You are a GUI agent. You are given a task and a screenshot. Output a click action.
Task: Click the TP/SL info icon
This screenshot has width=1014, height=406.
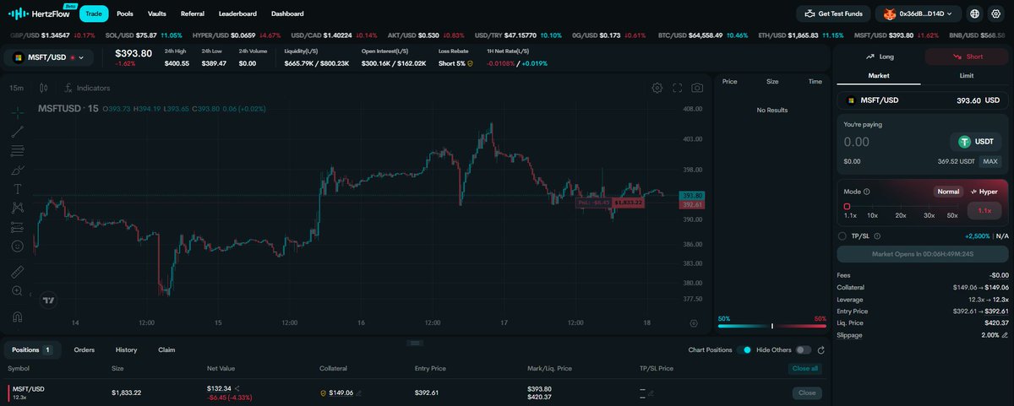(877, 236)
